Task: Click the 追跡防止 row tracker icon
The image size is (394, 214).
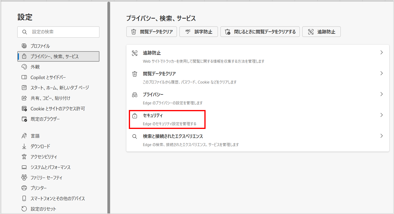Action: click(x=135, y=53)
